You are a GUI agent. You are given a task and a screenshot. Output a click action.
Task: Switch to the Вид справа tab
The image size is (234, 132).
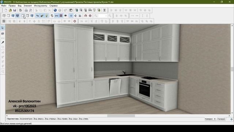tap(63, 119)
